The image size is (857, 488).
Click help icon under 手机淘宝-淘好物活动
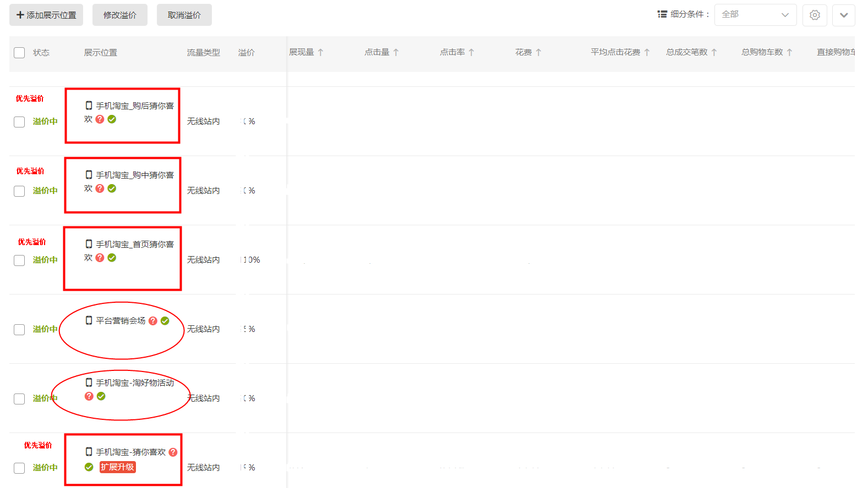89,396
